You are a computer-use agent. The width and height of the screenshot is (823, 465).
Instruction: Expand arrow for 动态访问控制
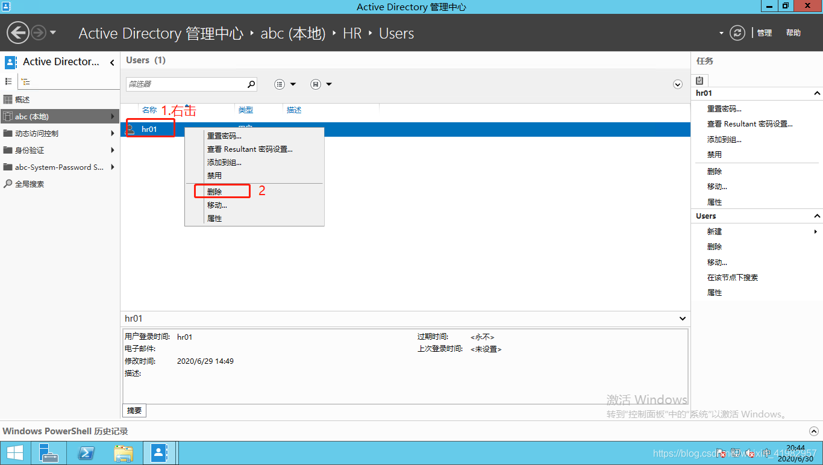tap(113, 133)
